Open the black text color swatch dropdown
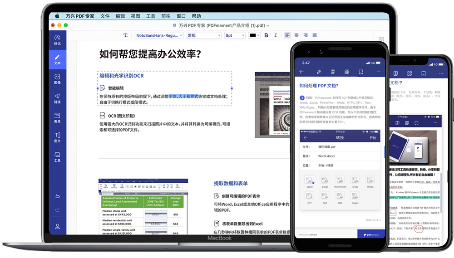The image size is (454, 258). 254,35
